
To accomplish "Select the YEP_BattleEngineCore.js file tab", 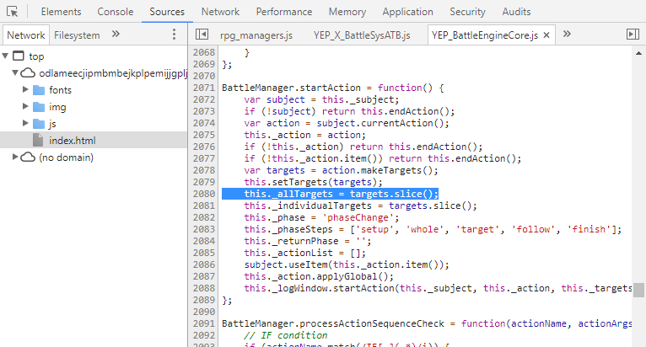I will [x=485, y=35].
